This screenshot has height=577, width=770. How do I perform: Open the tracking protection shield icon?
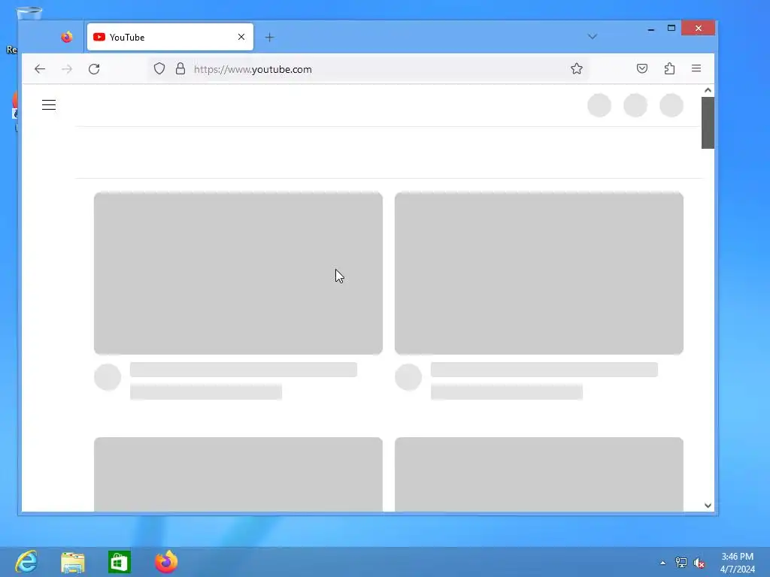(159, 68)
